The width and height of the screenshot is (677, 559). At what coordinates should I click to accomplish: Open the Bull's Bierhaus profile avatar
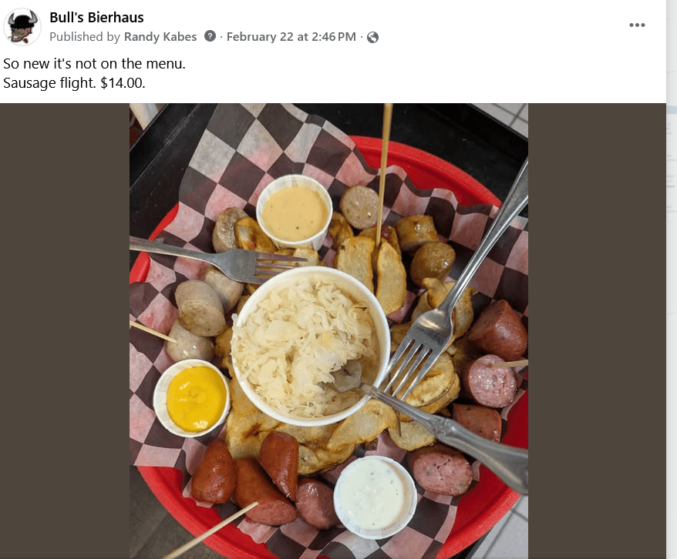pyautogui.click(x=22, y=27)
